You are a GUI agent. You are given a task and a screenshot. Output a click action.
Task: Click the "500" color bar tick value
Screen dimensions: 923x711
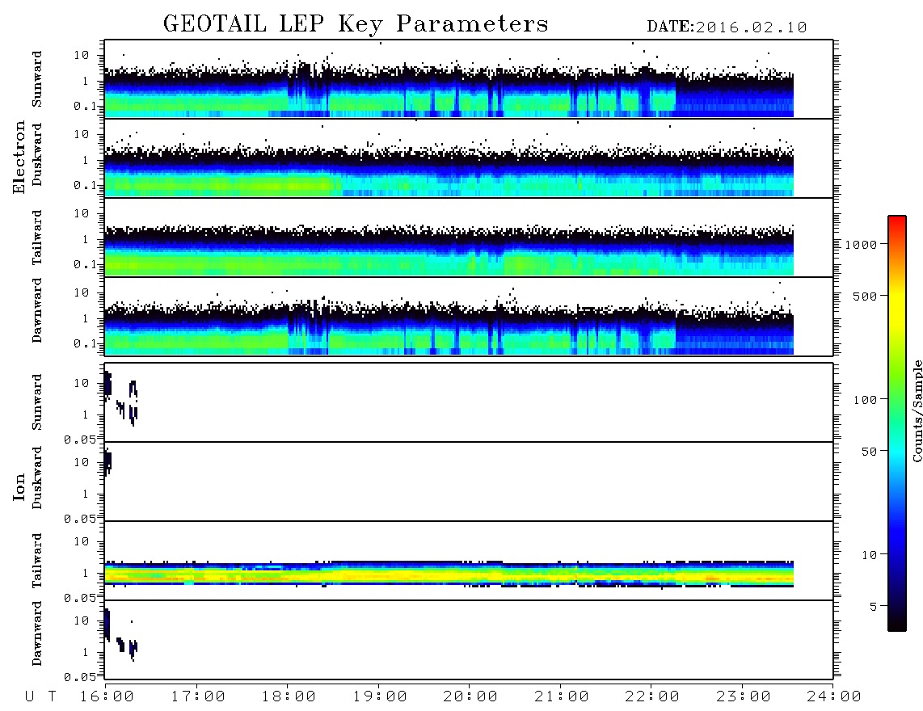tap(865, 296)
